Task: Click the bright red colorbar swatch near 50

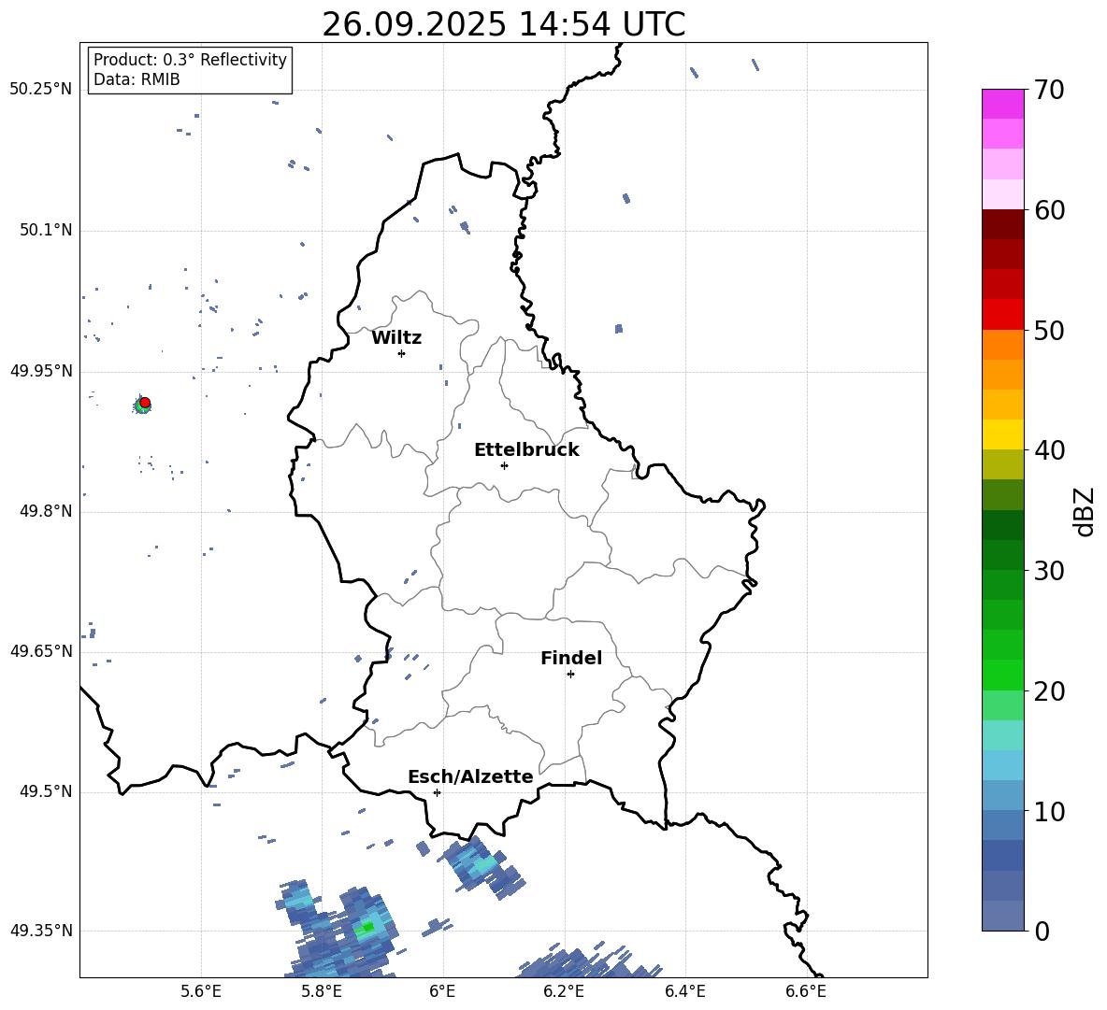Action: 1002,315
